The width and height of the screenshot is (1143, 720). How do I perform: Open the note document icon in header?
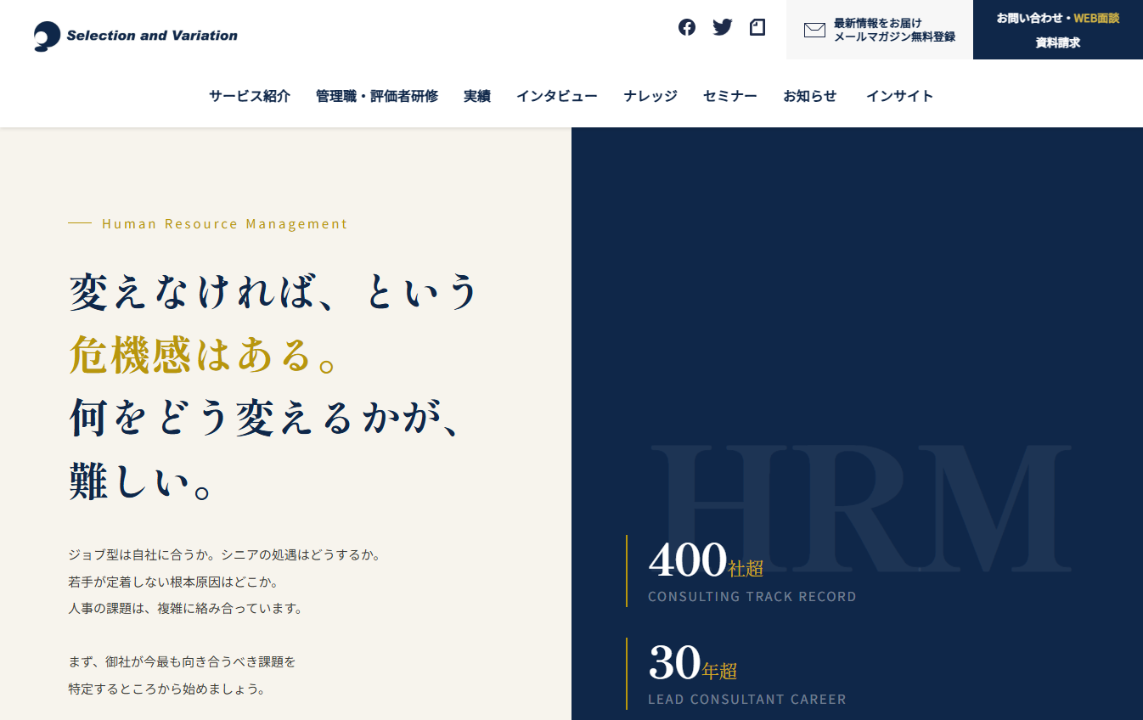(x=757, y=27)
